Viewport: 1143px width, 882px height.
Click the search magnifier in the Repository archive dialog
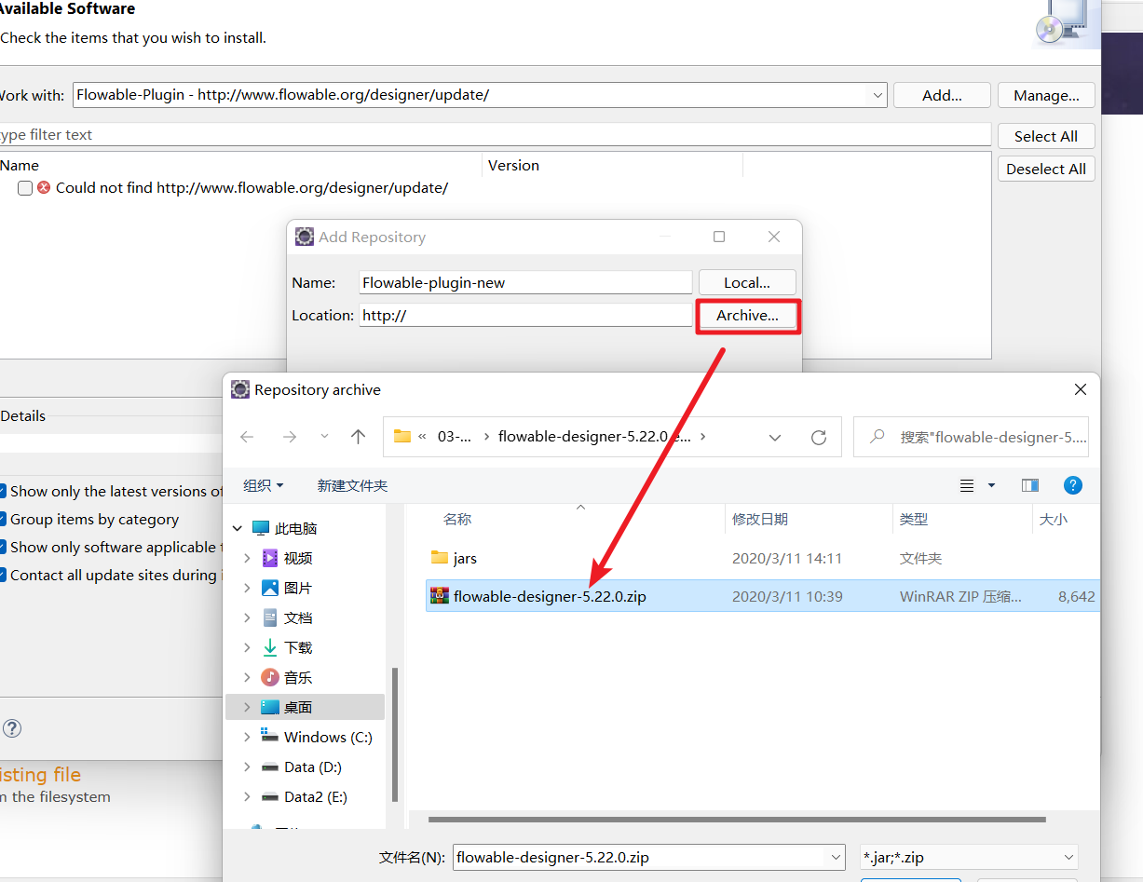pyautogui.click(x=877, y=436)
